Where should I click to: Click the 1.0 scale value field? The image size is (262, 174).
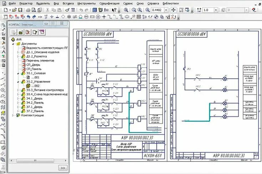209,10
